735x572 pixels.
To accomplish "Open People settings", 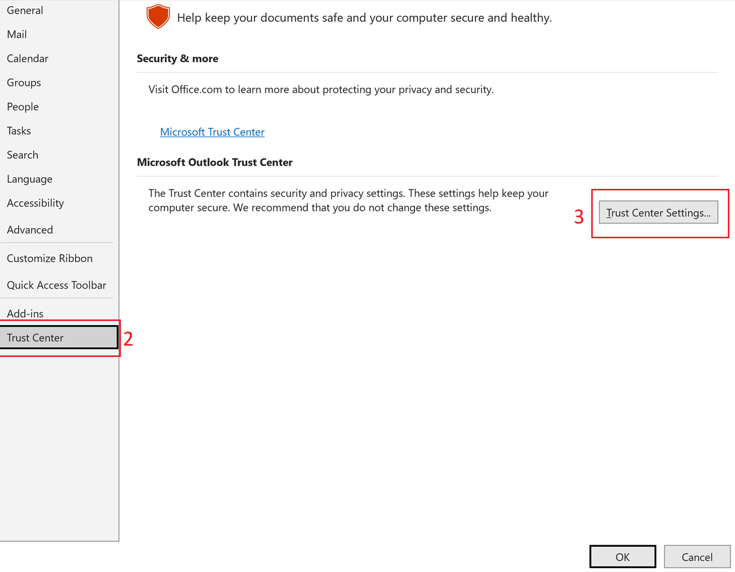I will coord(23,107).
